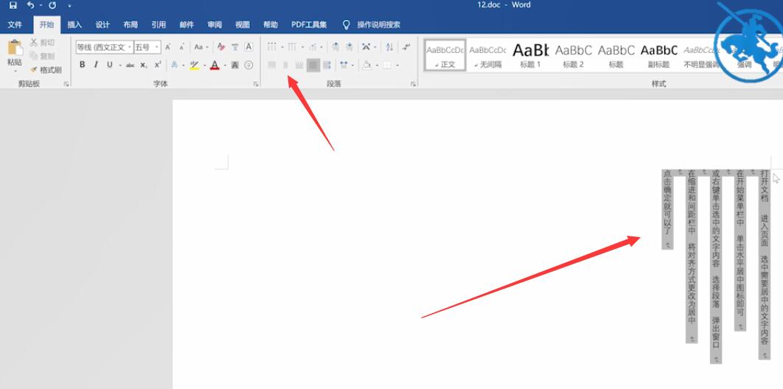Switch to the 视图 (View) tab

click(242, 24)
